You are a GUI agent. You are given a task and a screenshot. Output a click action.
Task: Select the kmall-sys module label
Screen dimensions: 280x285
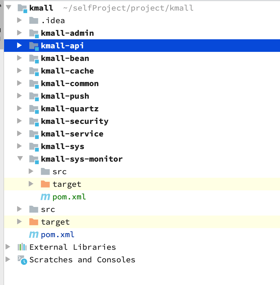[x=62, y=147]
